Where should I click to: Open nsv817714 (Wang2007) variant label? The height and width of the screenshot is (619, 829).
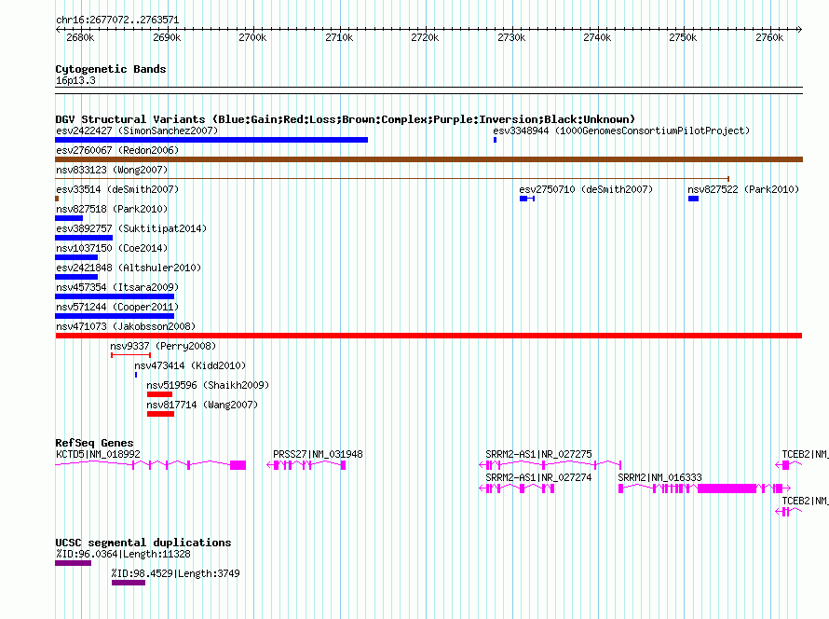(x=202, y=405)
